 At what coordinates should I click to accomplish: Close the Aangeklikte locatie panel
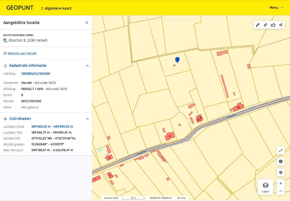87,23
